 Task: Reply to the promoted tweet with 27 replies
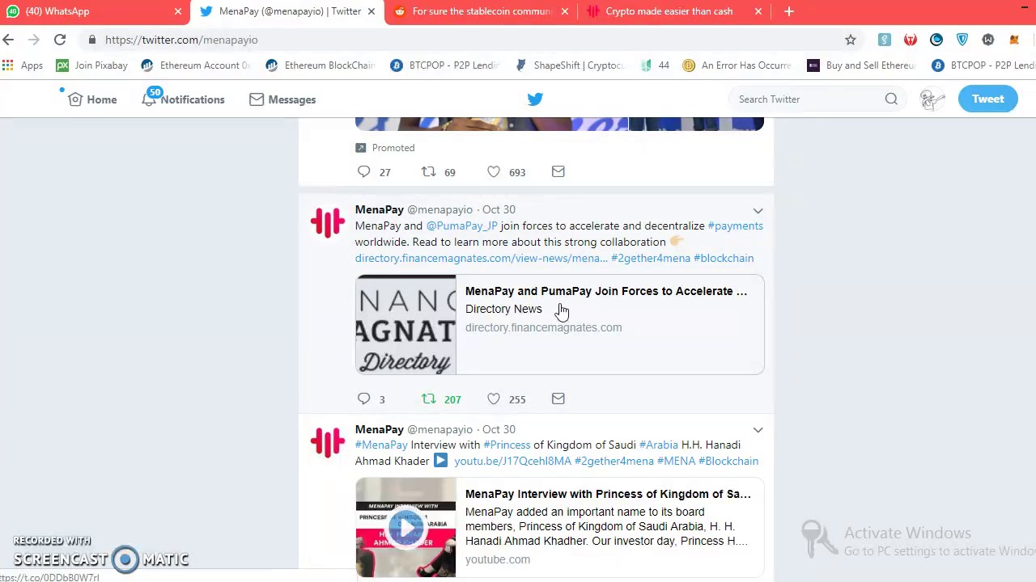click(x=364, y=171)
